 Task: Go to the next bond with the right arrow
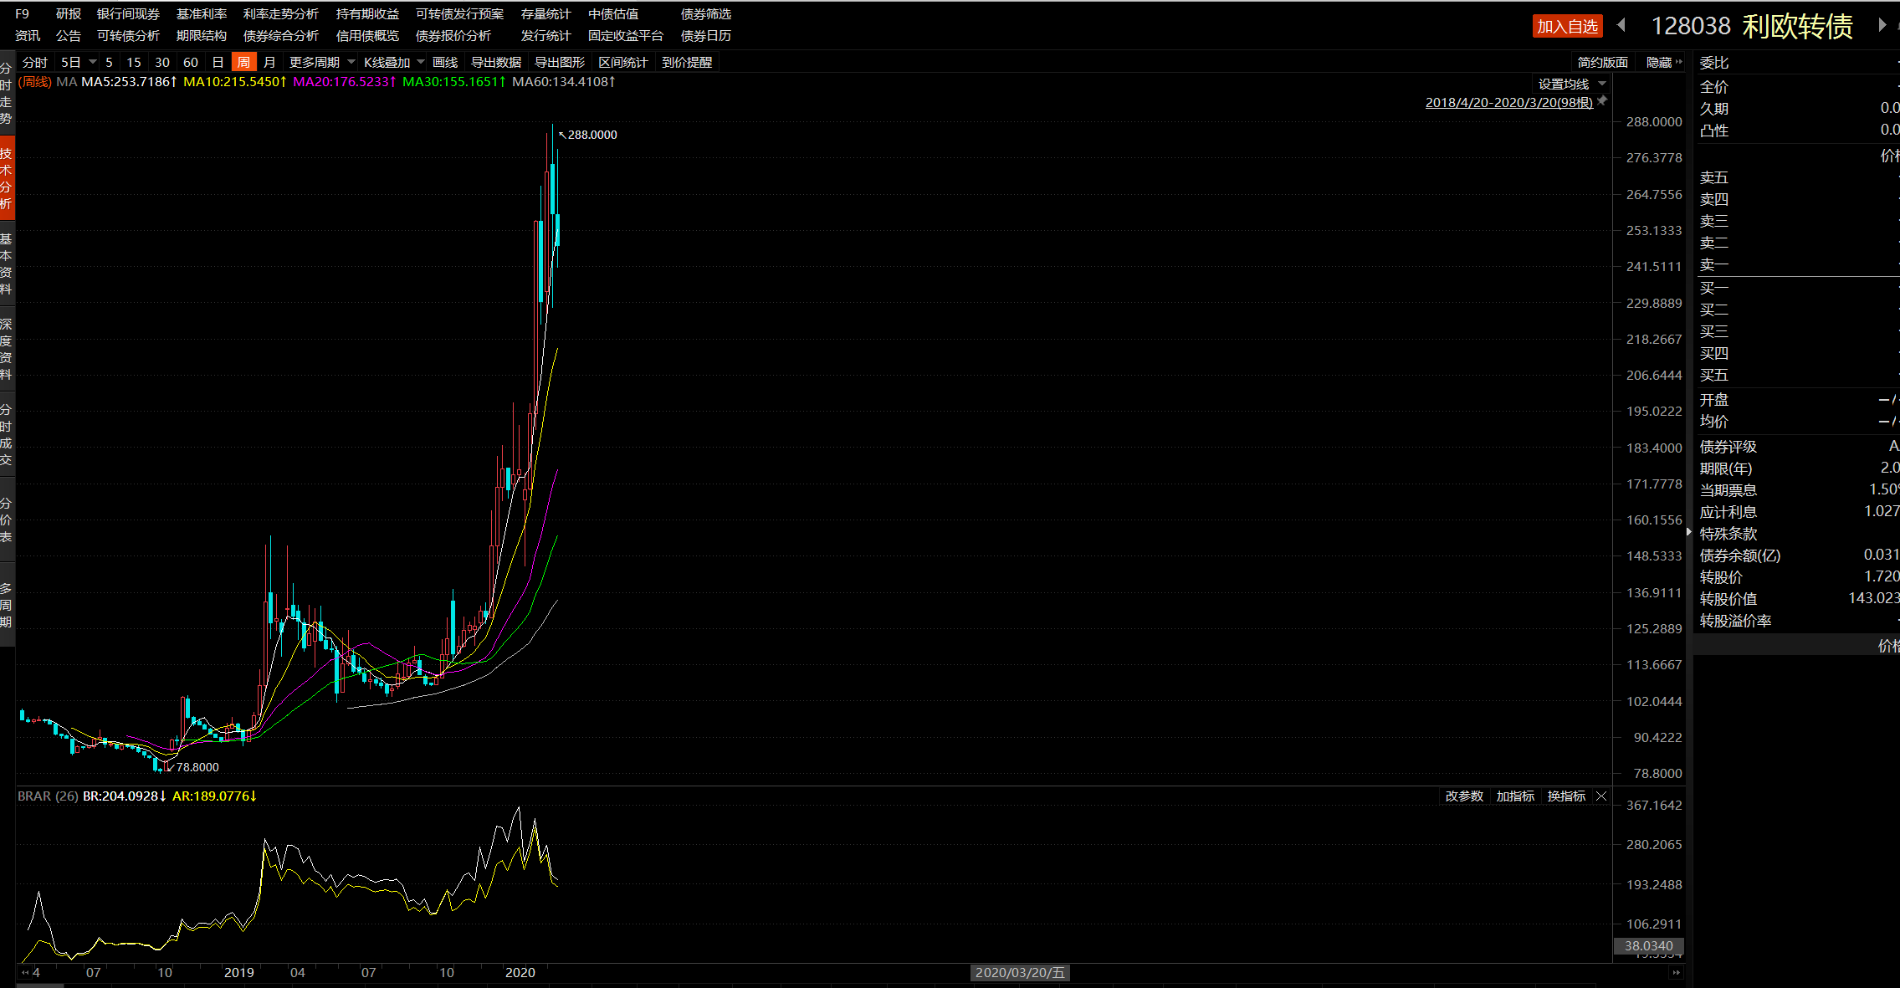(1882, 25)
